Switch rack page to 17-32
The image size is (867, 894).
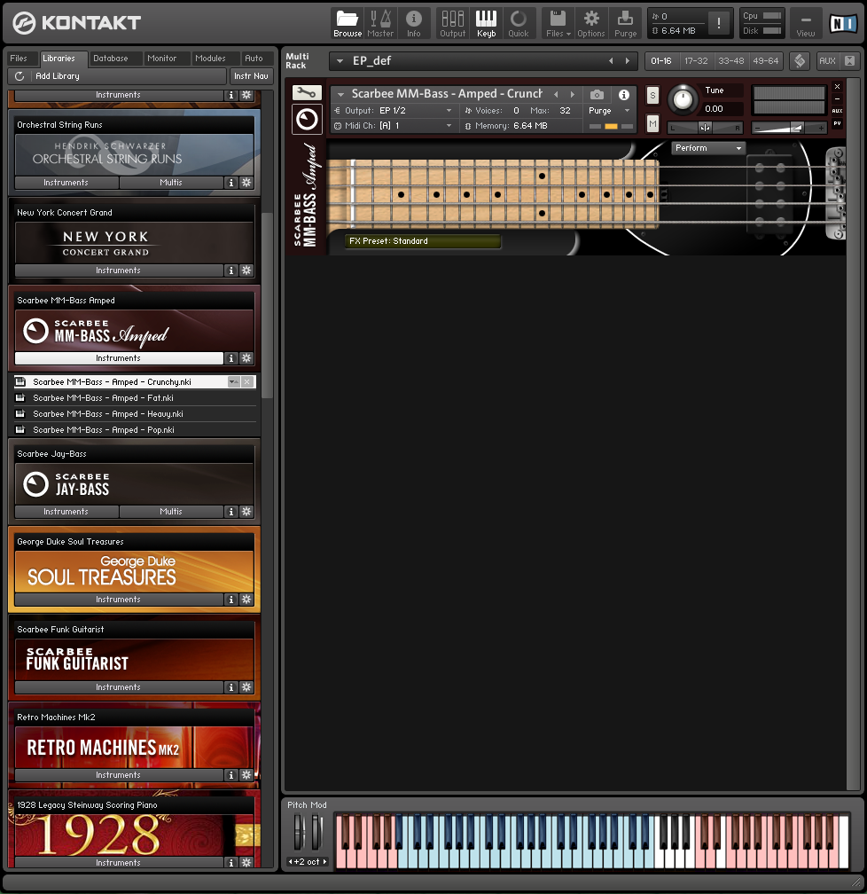tap(696, 61)
